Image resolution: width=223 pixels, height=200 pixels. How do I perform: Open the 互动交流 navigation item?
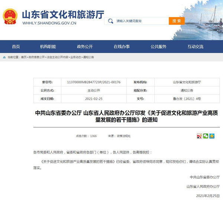195,47
